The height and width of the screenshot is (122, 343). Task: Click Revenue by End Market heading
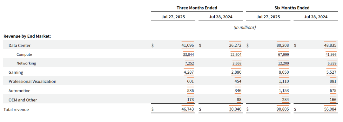27,36
